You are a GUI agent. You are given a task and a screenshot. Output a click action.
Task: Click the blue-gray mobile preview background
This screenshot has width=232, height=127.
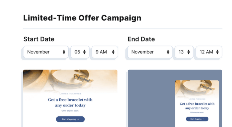point(151,98)
